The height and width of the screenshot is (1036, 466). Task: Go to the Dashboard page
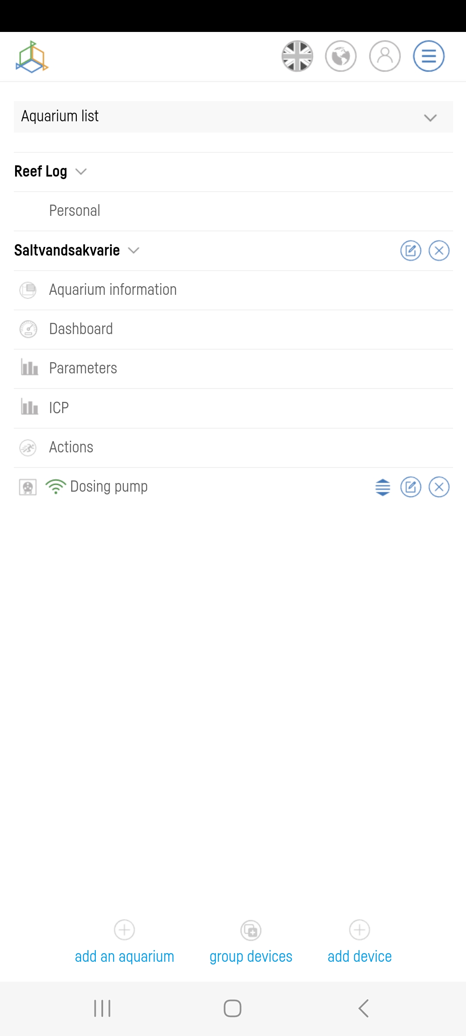[81, 329]
